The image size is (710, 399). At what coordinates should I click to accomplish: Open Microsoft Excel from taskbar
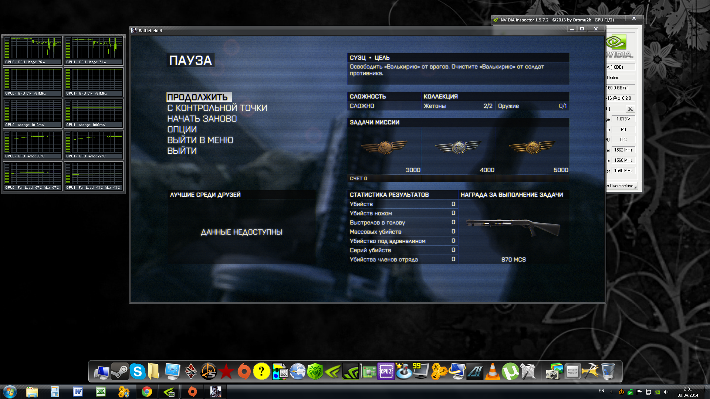click(101, 392)
